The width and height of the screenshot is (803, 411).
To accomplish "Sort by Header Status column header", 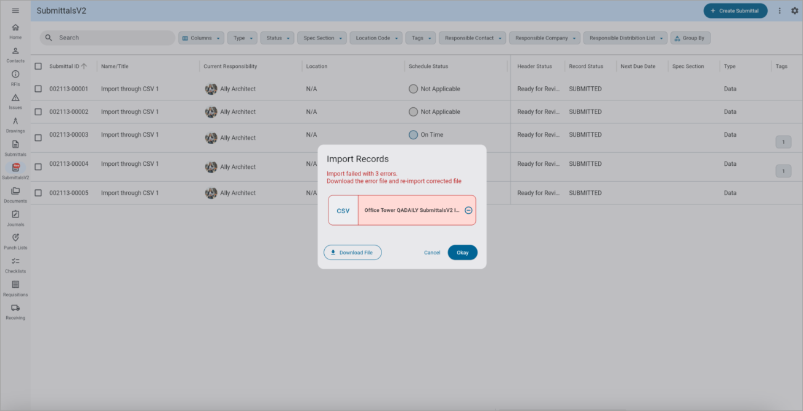I will coord(534,66).
